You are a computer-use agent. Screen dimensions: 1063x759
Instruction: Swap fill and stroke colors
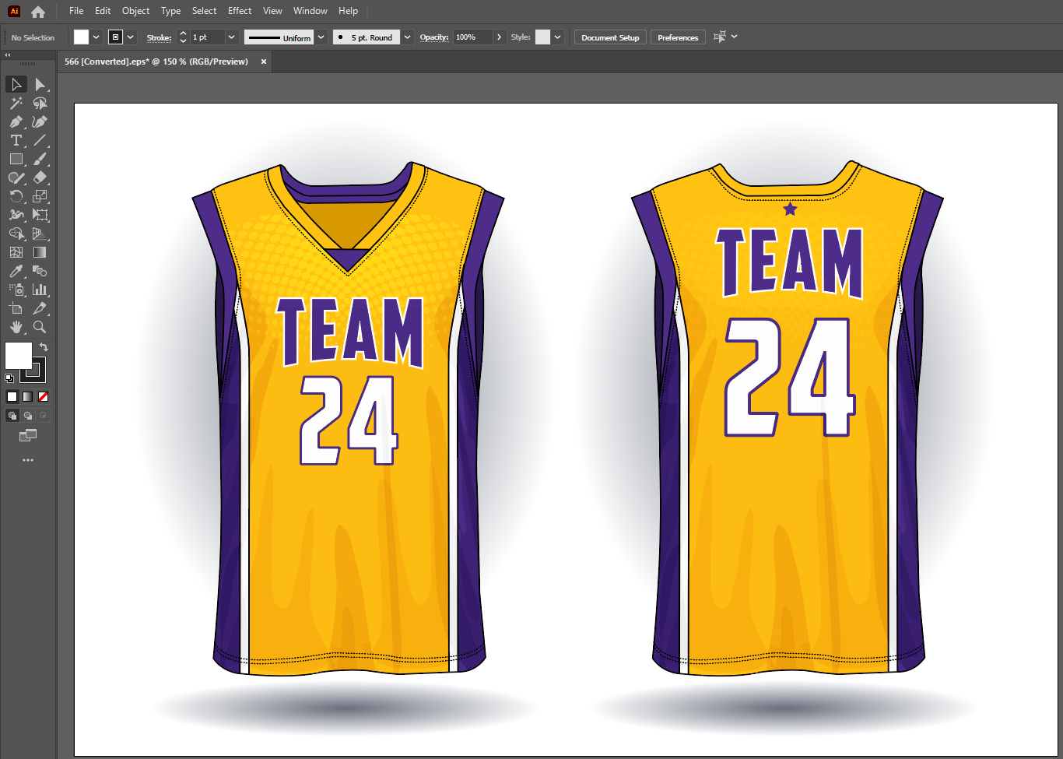pos(44,347)
